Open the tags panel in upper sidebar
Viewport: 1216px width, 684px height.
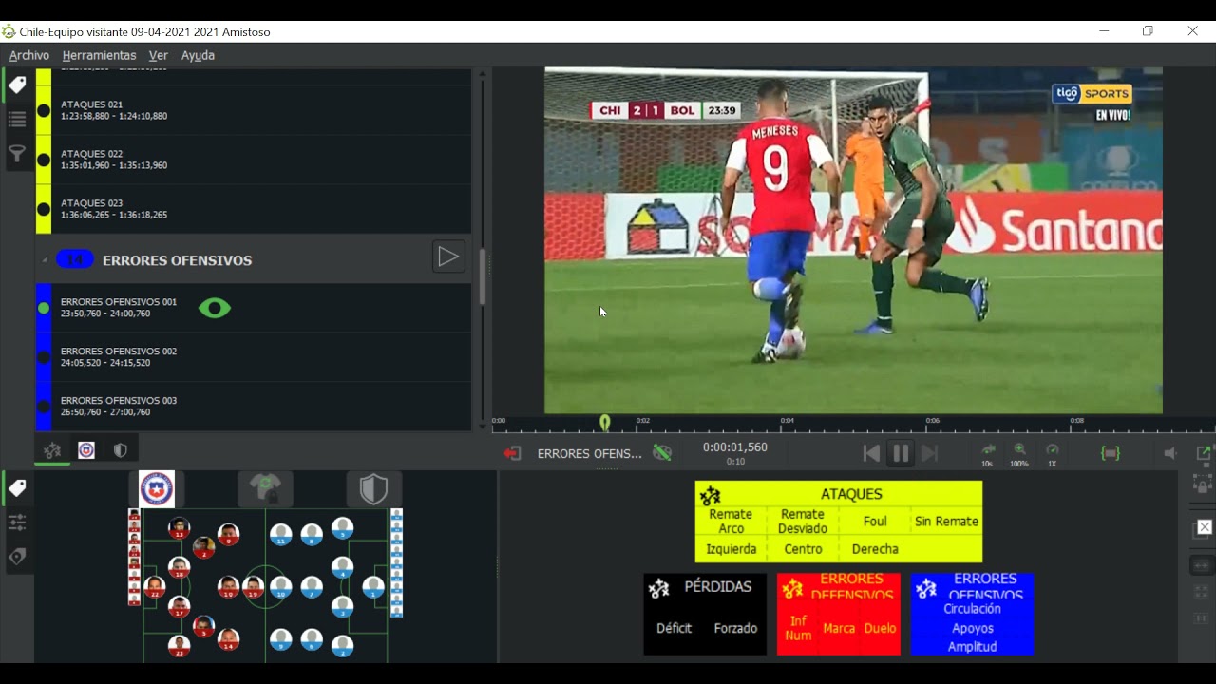tap(17, 85)
